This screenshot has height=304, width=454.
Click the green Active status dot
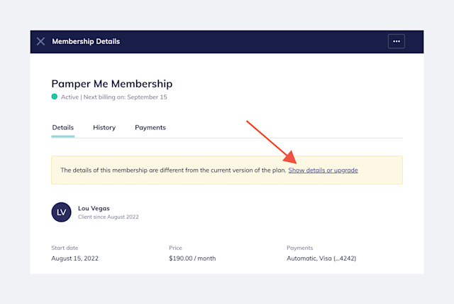[55, 97]
